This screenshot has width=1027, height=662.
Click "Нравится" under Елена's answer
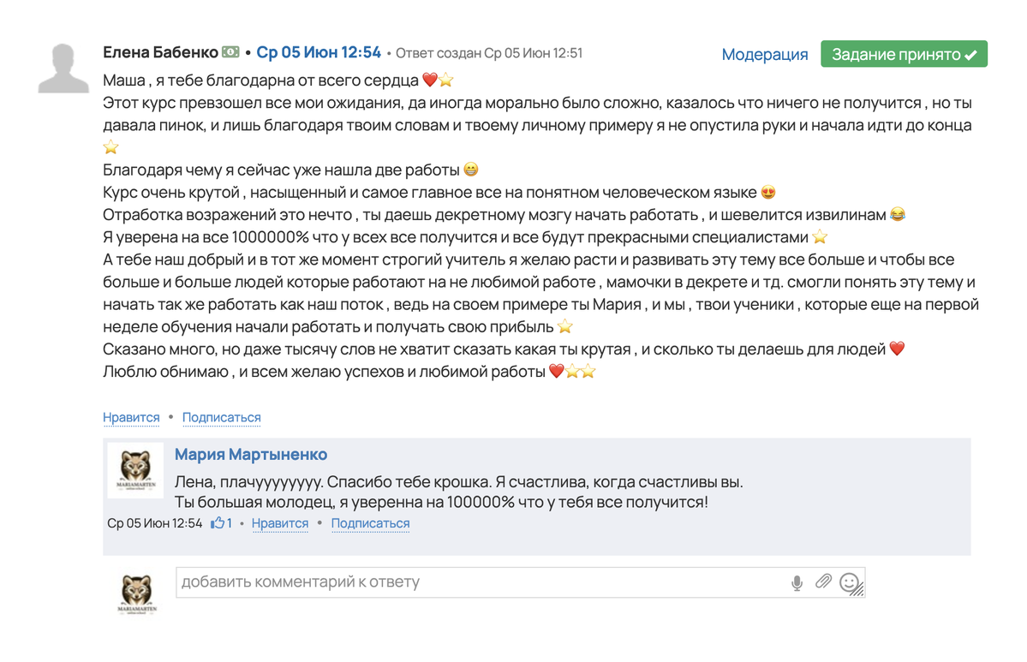tap(131, 418)
